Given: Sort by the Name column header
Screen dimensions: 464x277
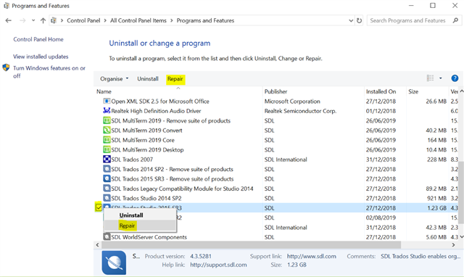Looking at the screenshot, I should click(104, 91).
